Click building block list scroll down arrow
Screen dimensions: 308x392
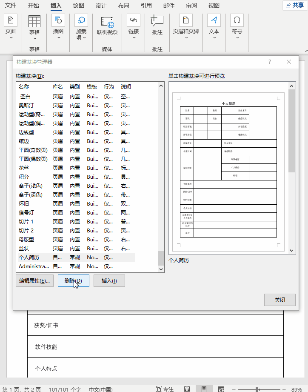click(161, 269)
